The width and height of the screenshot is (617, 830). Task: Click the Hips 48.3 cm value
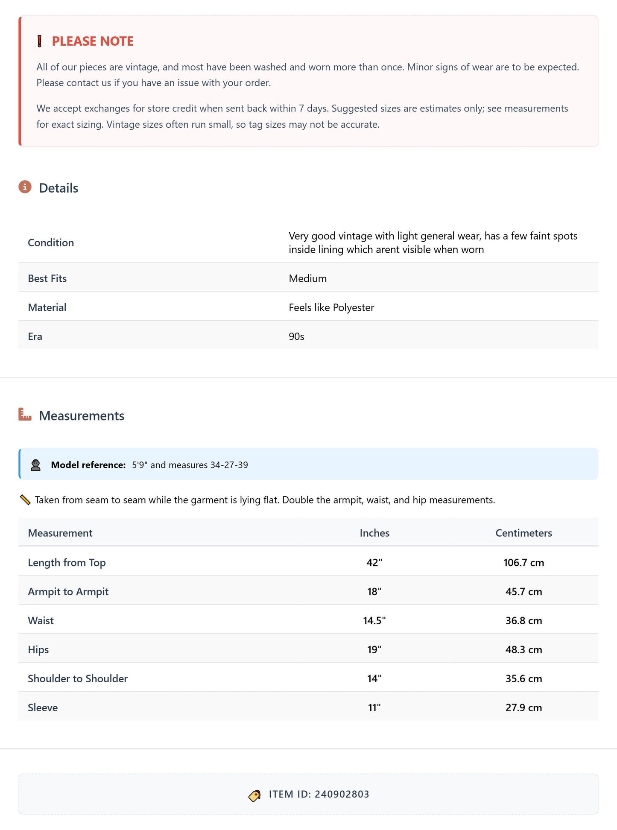[523, 649]
